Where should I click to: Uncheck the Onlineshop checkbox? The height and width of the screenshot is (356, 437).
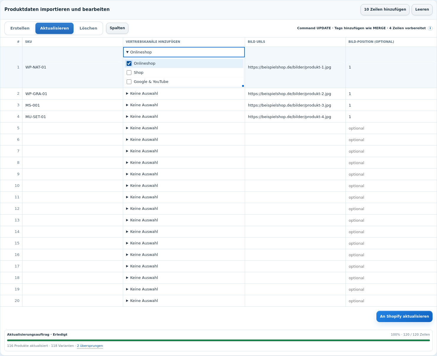tap(129, 63)
